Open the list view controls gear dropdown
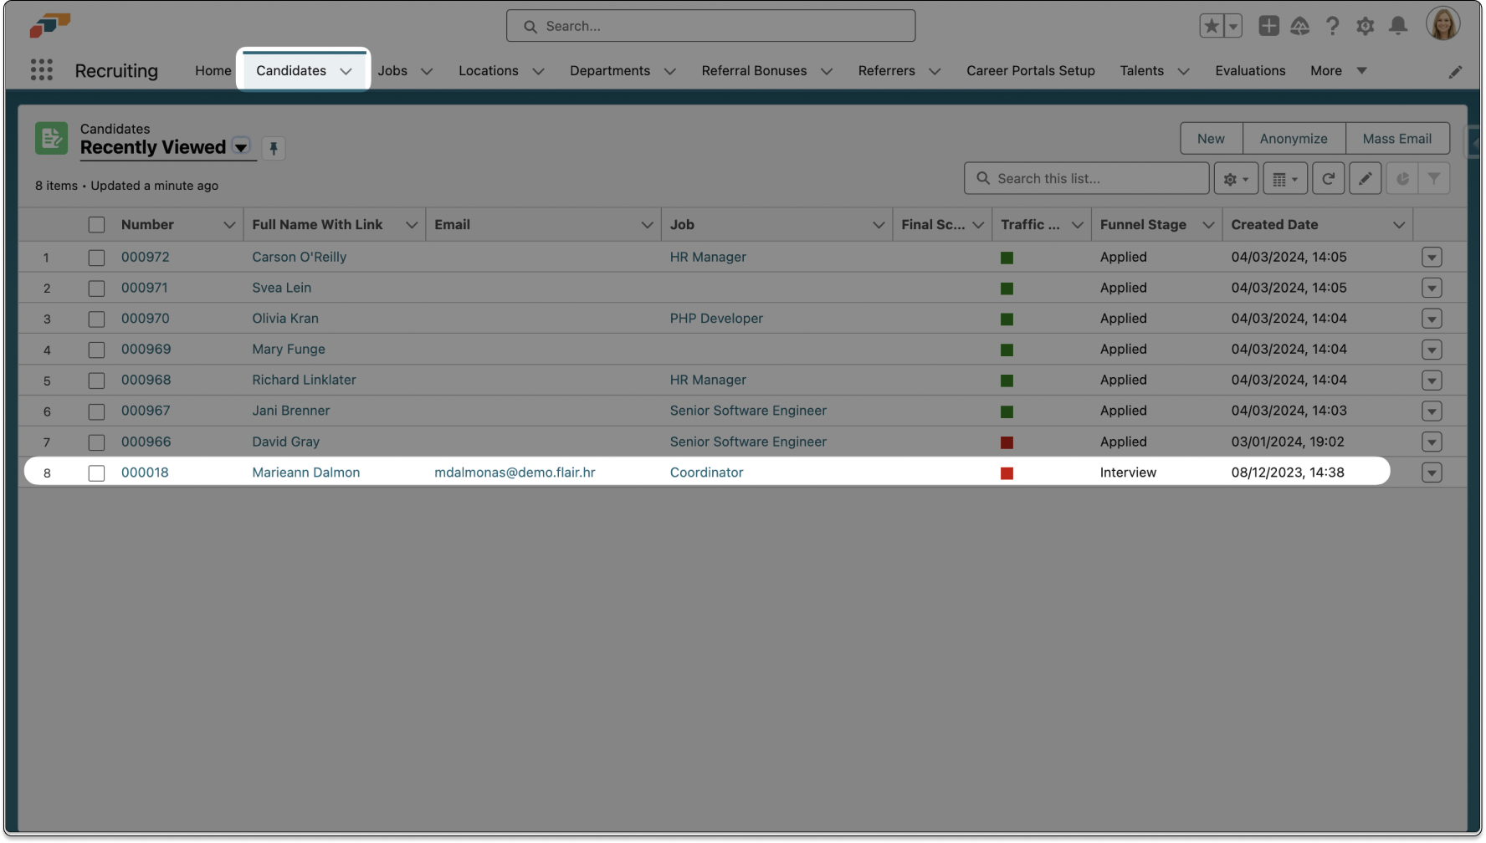The height and width of the screenshot is (843, 1486). pyautogui.click(x=1235, y=178)
